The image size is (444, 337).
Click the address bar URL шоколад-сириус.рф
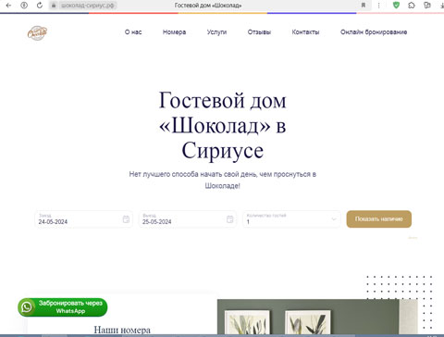coord(87,6)
